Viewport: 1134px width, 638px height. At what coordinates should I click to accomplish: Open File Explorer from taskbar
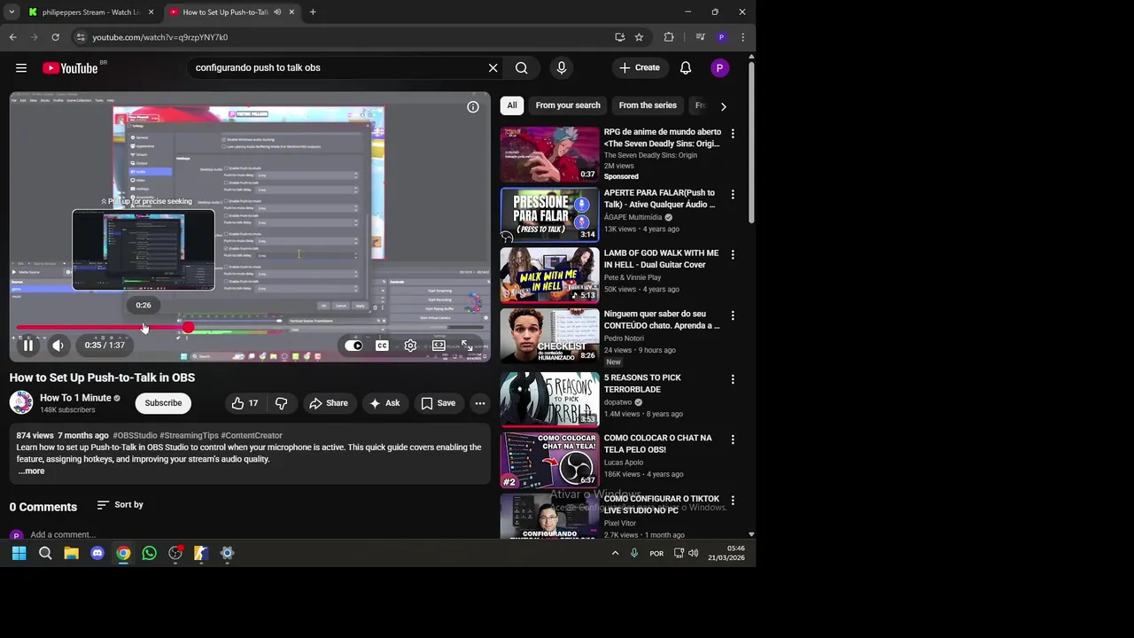pos(72,554)
